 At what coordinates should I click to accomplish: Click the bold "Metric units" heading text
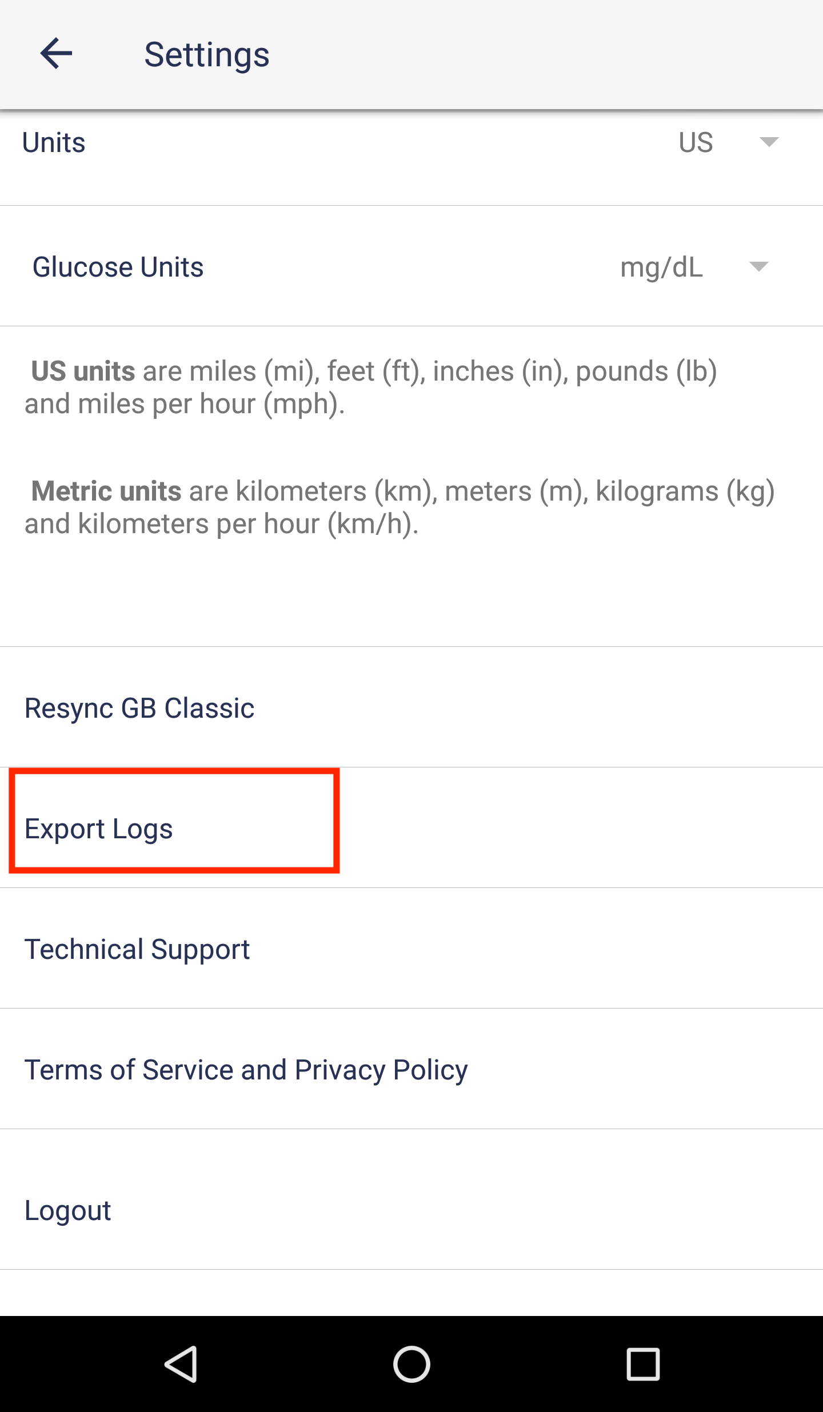pyautogui.click(x=106, y=491)
